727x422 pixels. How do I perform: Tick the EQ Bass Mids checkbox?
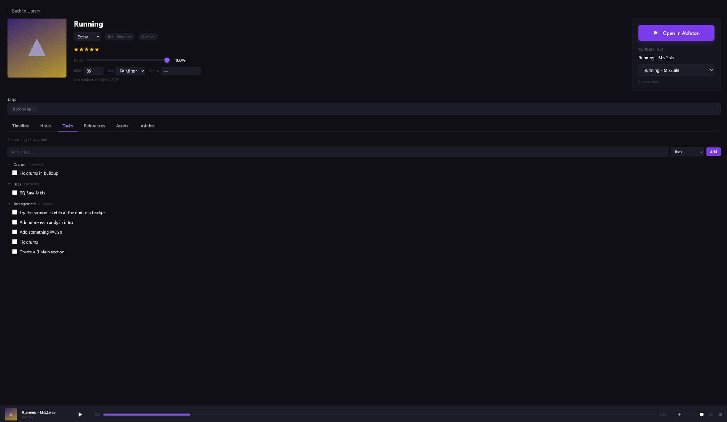click(15, 193)
